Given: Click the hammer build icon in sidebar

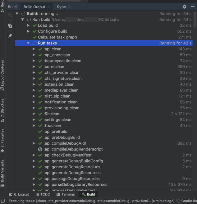Looking at the screenshot, I should tap(10, 15).
